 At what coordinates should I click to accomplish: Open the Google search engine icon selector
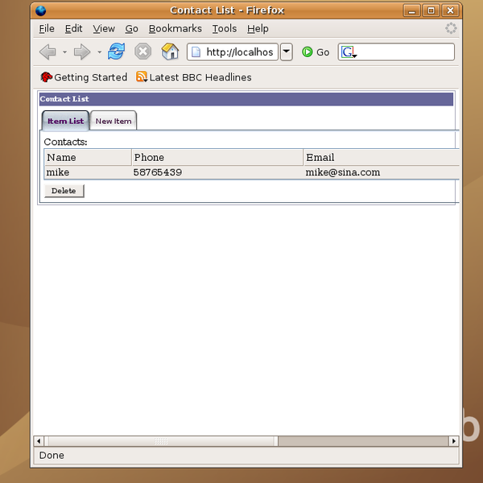[x=349, y=52]
